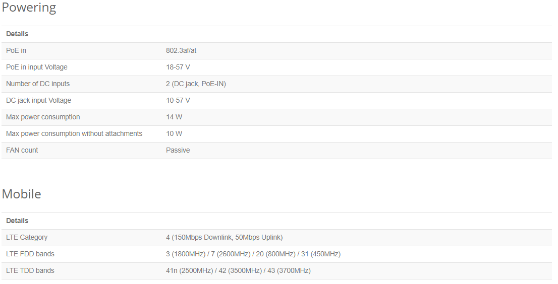Click the LTE FDD bands value text

(x=253, y=254)
